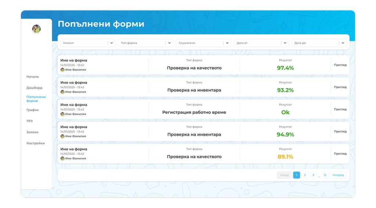
Task: Open the Тип форма filter dropdown
Action: click(x=145, y=43)
